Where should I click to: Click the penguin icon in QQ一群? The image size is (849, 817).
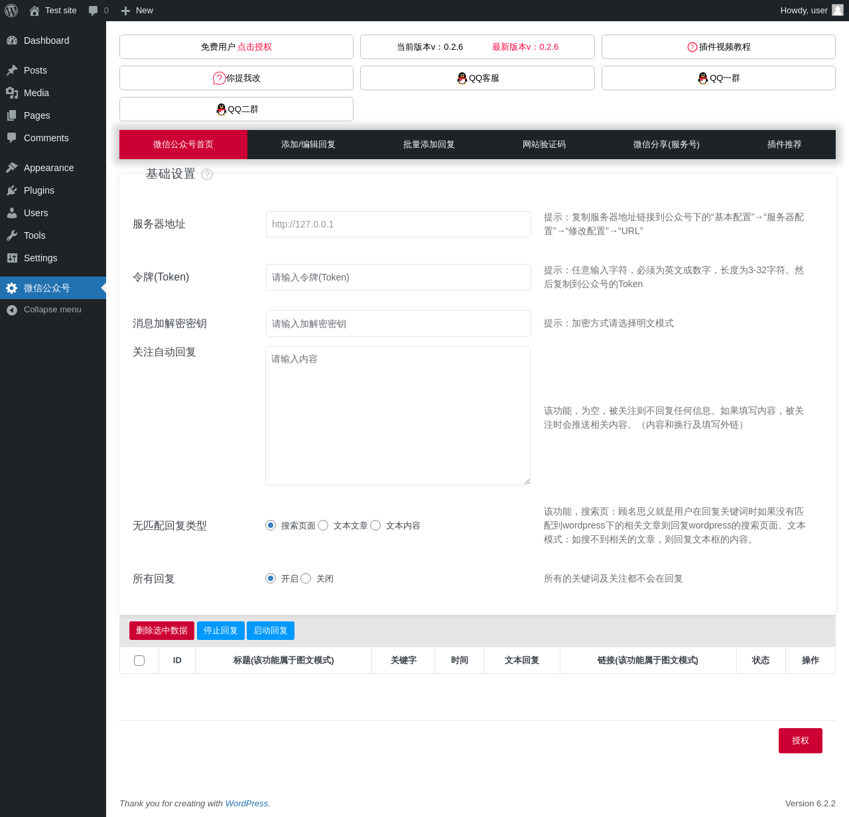[703, 78]
